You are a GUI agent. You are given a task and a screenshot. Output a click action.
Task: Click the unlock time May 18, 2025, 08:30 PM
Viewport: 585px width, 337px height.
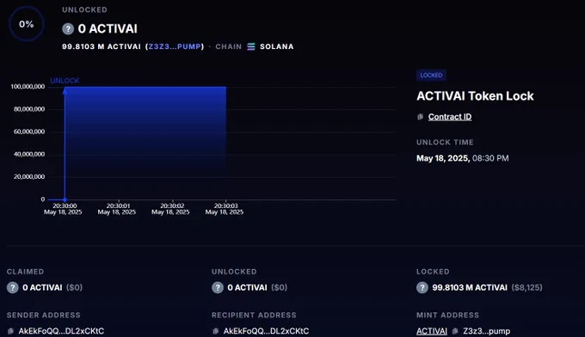pos(462,158)
